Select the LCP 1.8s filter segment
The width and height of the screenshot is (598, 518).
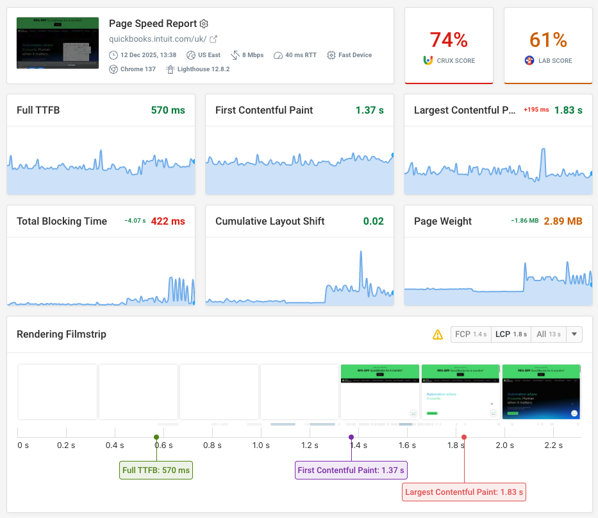pyautogui.click(x=510, y=334)
